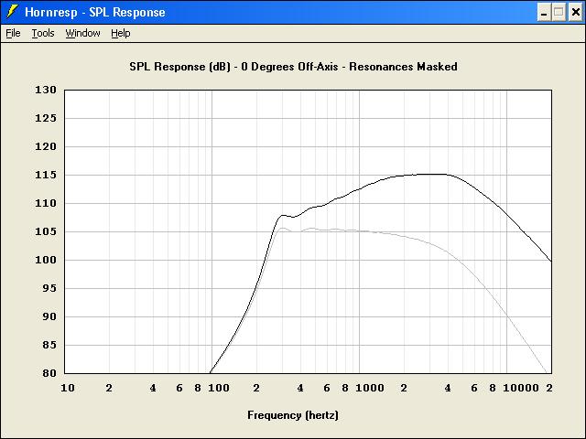The image size is (586, 439).
Task: Click the 1000 hertz axis label
Action: pyautogui.click(x=370, y=388)
